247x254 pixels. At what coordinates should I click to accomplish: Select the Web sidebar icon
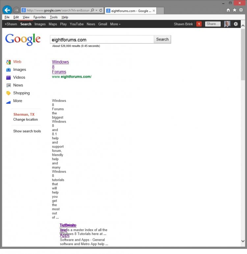click(9, 62)
